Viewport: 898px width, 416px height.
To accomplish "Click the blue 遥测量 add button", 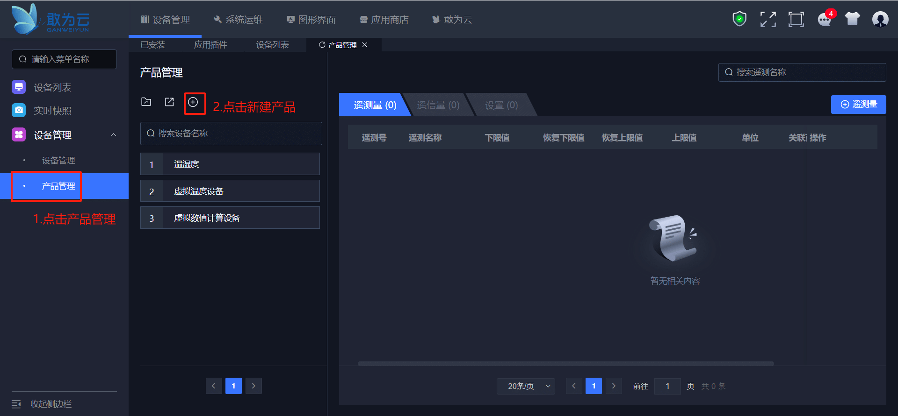I will point(859,105).
